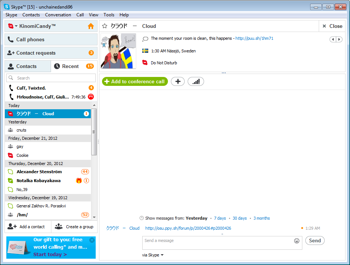The width and height of the screenshot is (350, 265).
Task: Close the Cloud conversation panel
Action: tap(332, 26)
